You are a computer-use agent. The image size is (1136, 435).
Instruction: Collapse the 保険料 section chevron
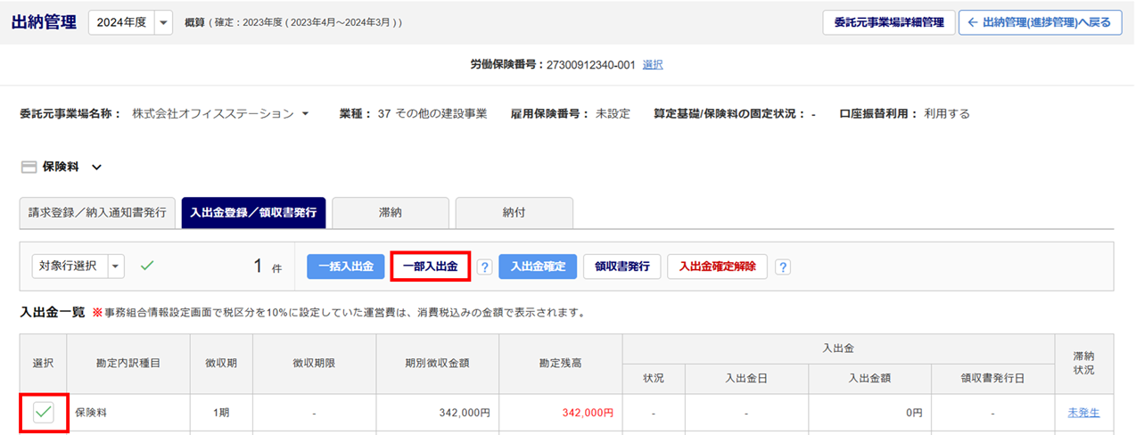click(96, 167)
